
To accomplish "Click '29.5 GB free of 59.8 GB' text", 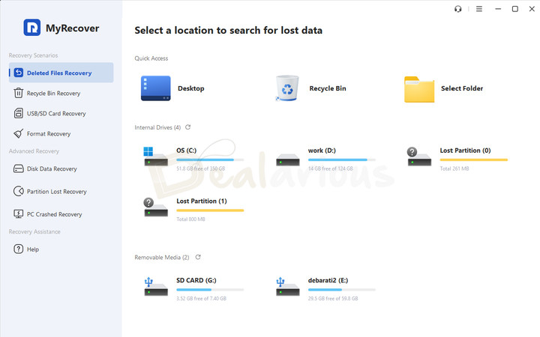I will 333,299.
